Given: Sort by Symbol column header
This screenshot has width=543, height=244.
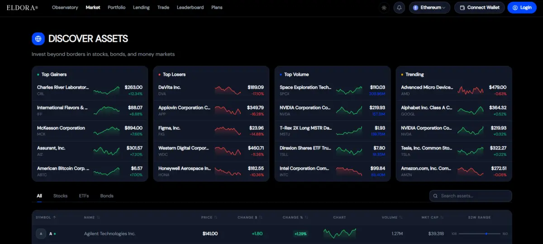Looking at the screenshot, I should 46,217.
